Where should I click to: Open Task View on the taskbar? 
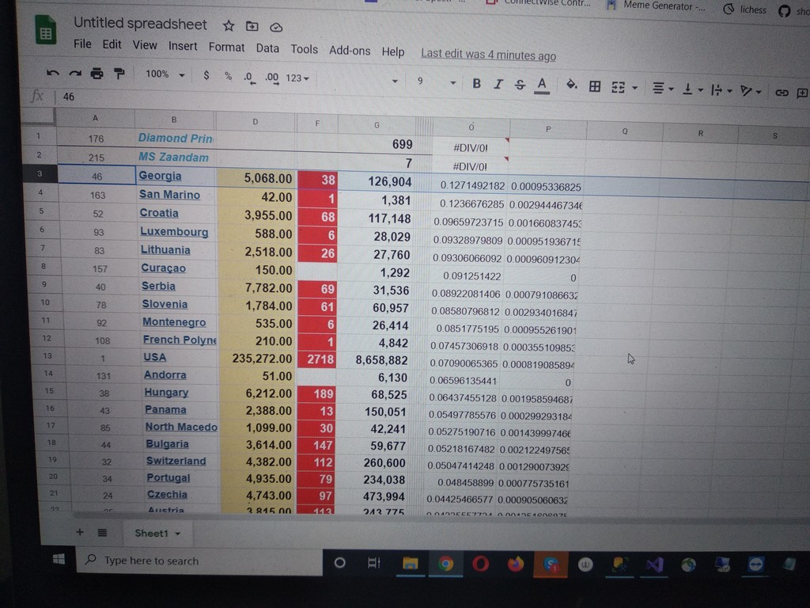tap(374, 563)
